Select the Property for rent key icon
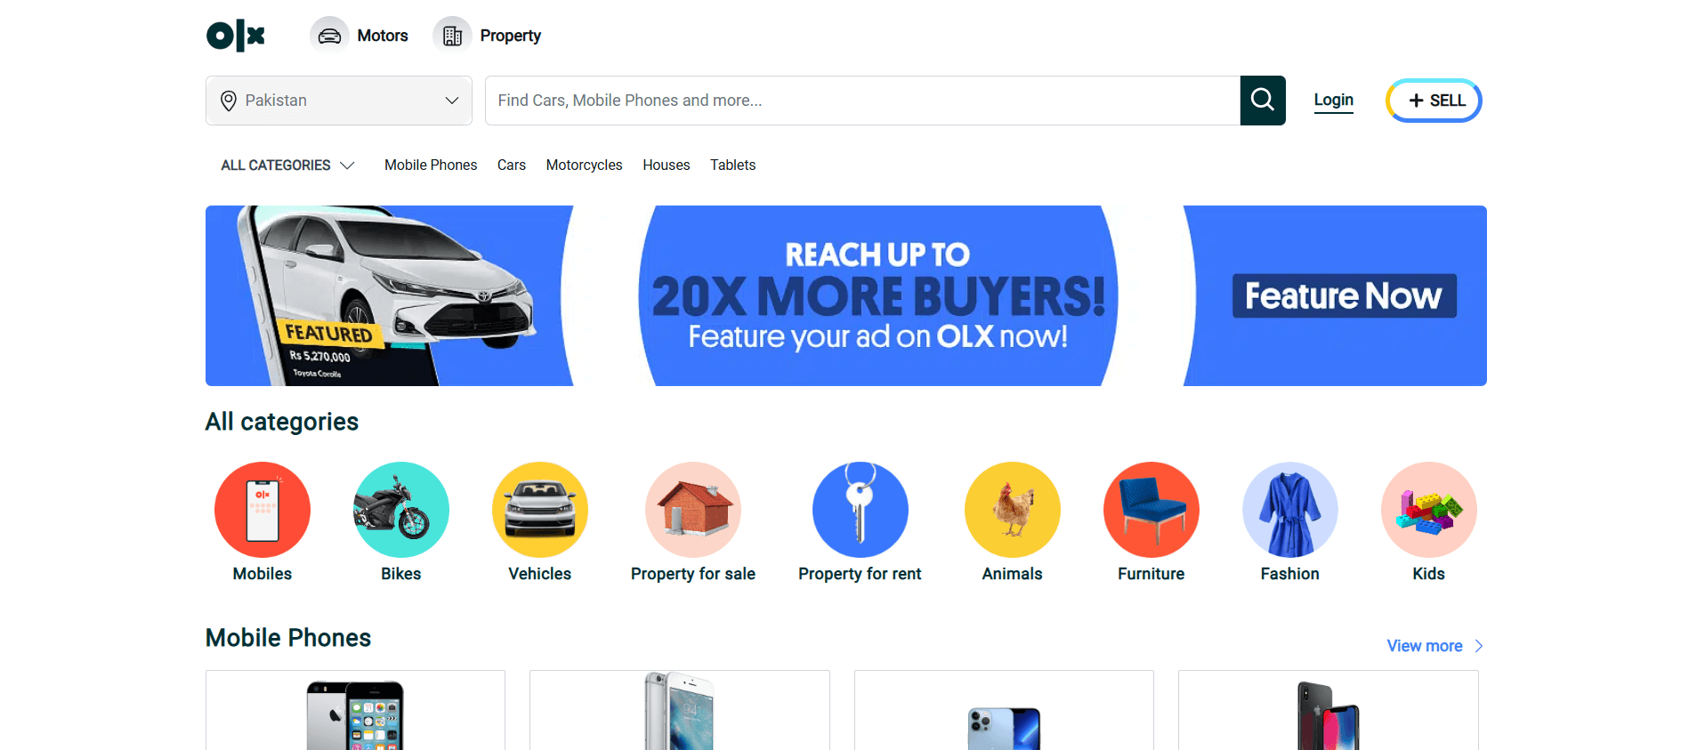This screenshot has width=1689, height=750. click(x=861, y=510)
